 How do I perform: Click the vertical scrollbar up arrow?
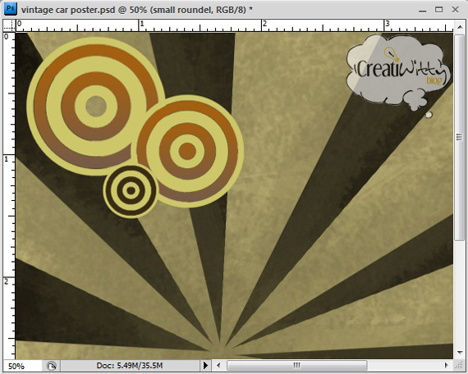tap(460, 27)
